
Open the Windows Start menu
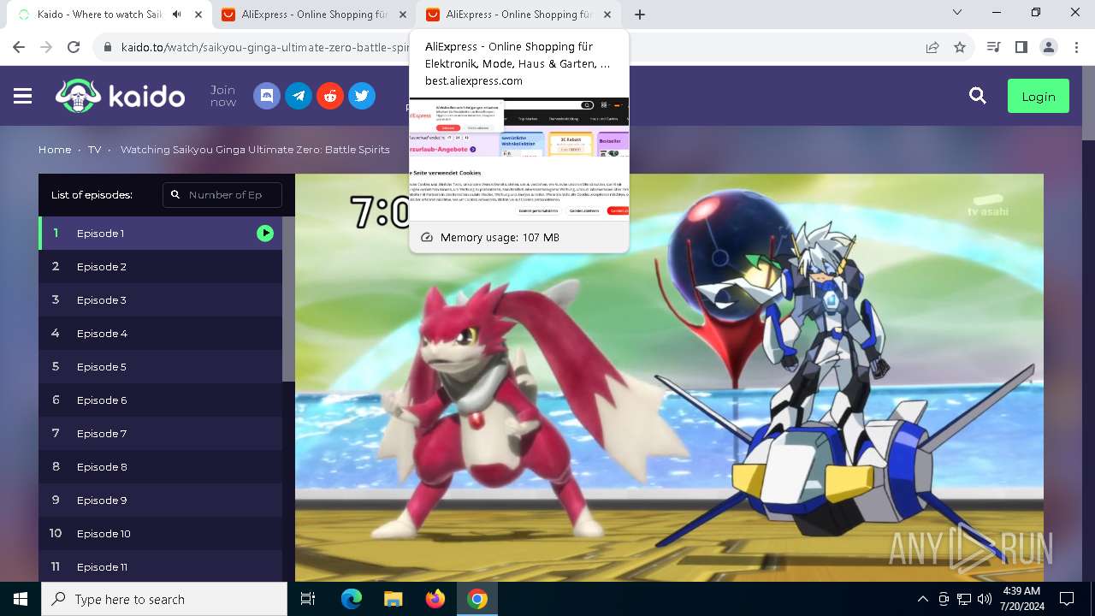pos(21,599)
